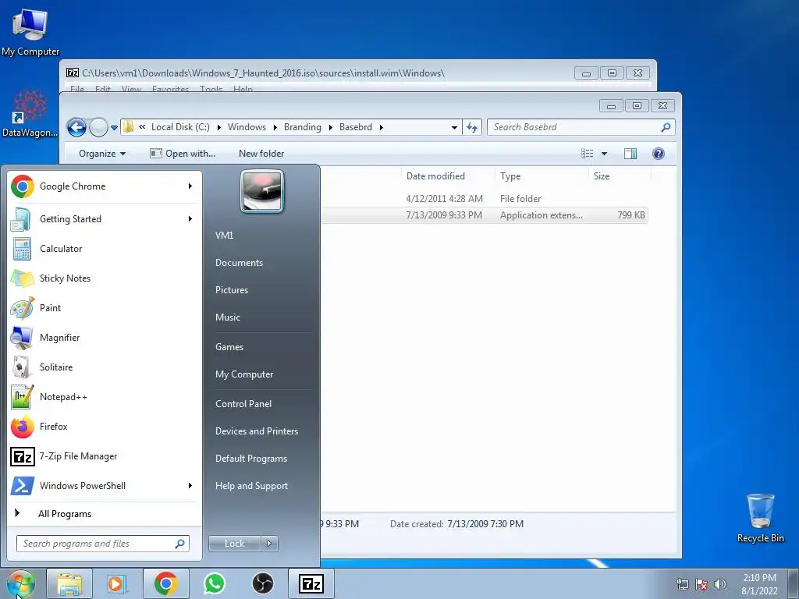This screenshot has height=599, width=799.
Task: Click the network icon in system tray
Action: (x=682, y=584)
